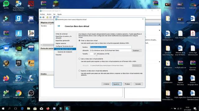Viewport: 199px width, 111px height.
Task: Open taskbar search magnifier
Action: click(9, 109)
